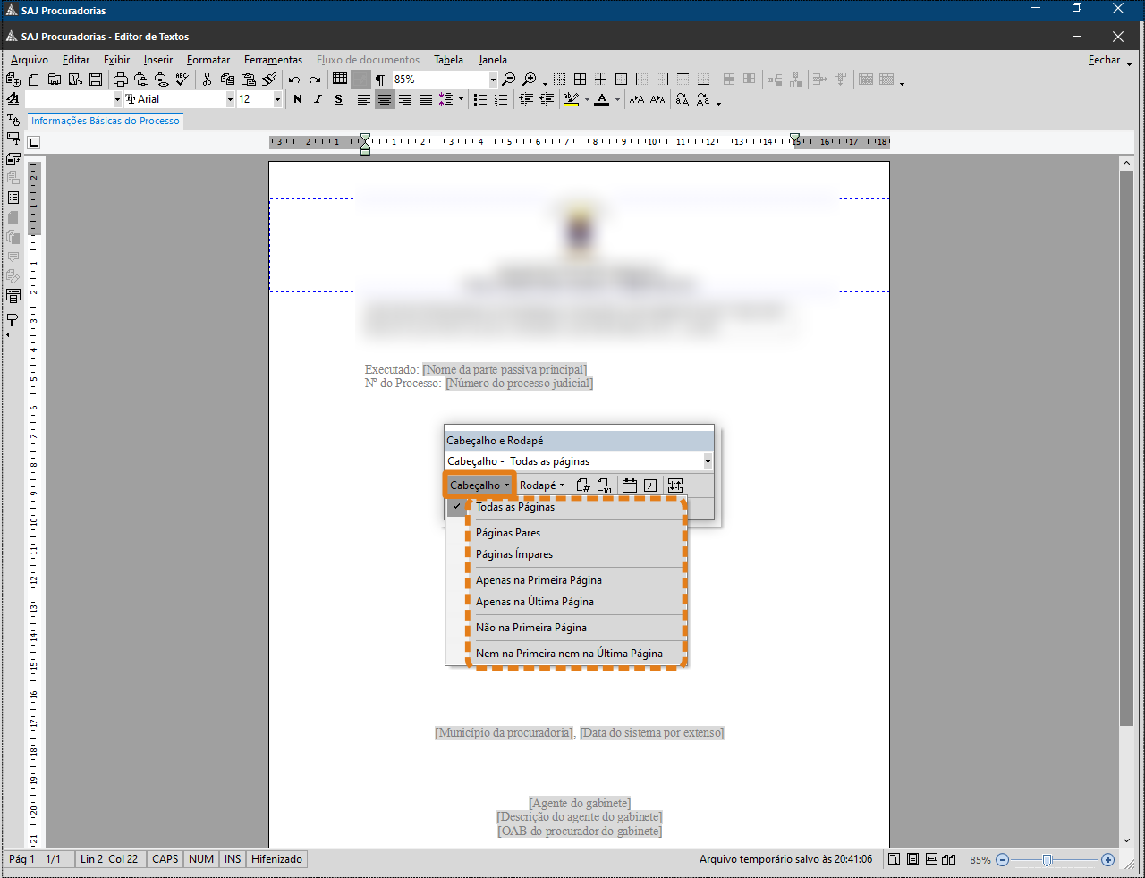Insert page number in the header toolbar
1145x878 pixels.
click(x=583, y=485)
